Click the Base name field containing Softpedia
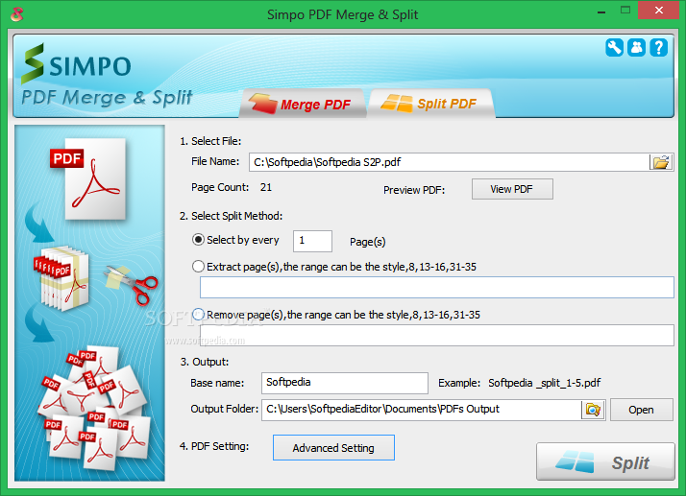The image size is (686, 496). (x=344, y=383)
